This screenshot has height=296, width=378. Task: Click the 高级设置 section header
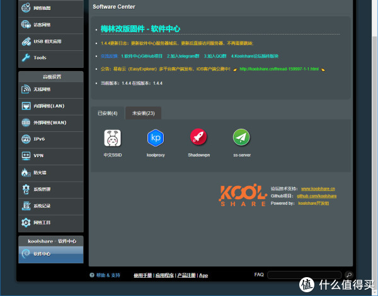tap(51, 77)
